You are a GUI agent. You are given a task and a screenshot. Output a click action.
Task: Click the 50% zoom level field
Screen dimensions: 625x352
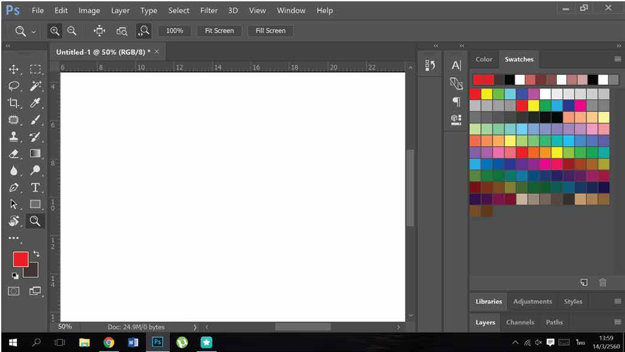pyautogui.click(x=65, y=327)
